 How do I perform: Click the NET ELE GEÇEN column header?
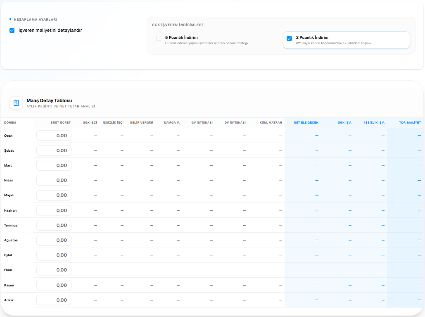coord(306,123)
